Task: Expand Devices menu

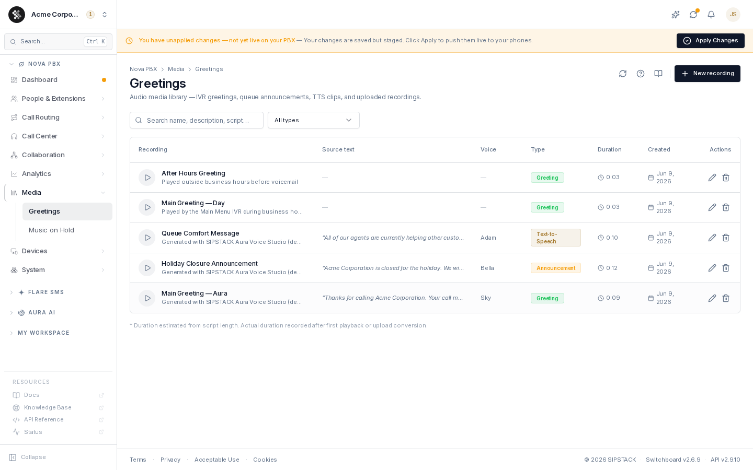Action: (58, 251)
